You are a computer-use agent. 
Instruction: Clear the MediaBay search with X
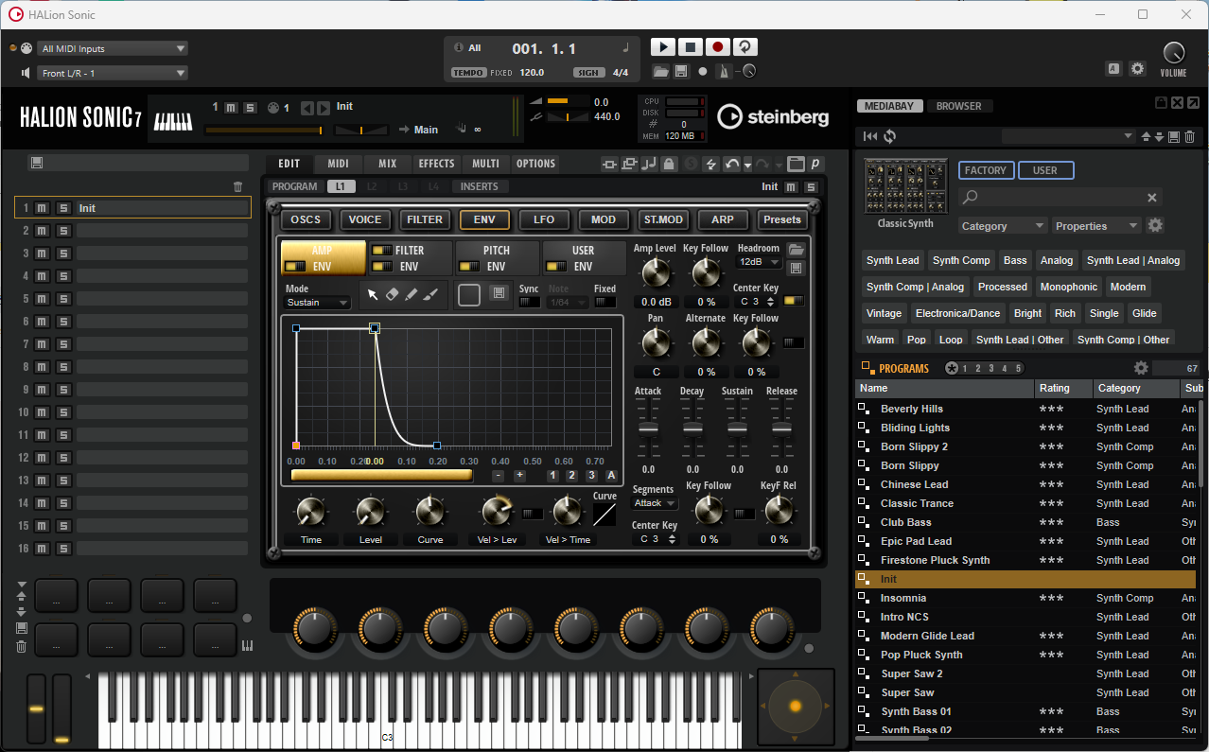coord(1152,198)
